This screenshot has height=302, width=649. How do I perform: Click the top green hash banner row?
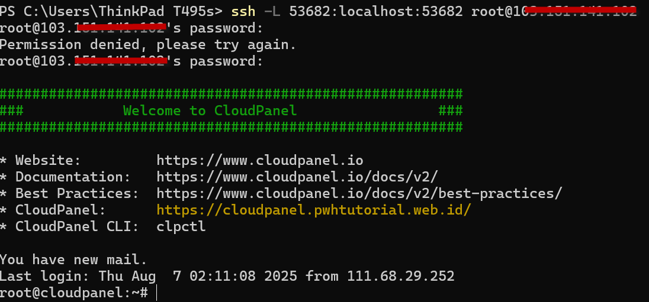(x=231, y=94)
